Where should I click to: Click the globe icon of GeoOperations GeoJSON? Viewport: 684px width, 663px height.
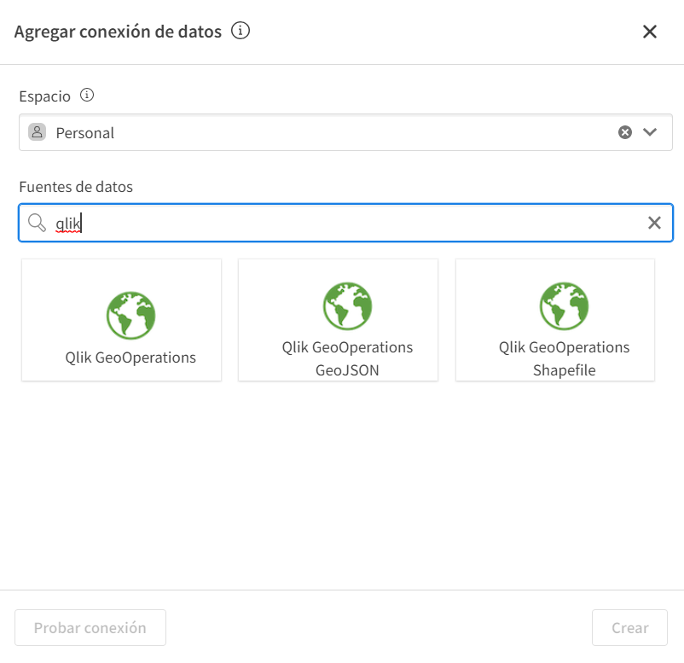347,306
